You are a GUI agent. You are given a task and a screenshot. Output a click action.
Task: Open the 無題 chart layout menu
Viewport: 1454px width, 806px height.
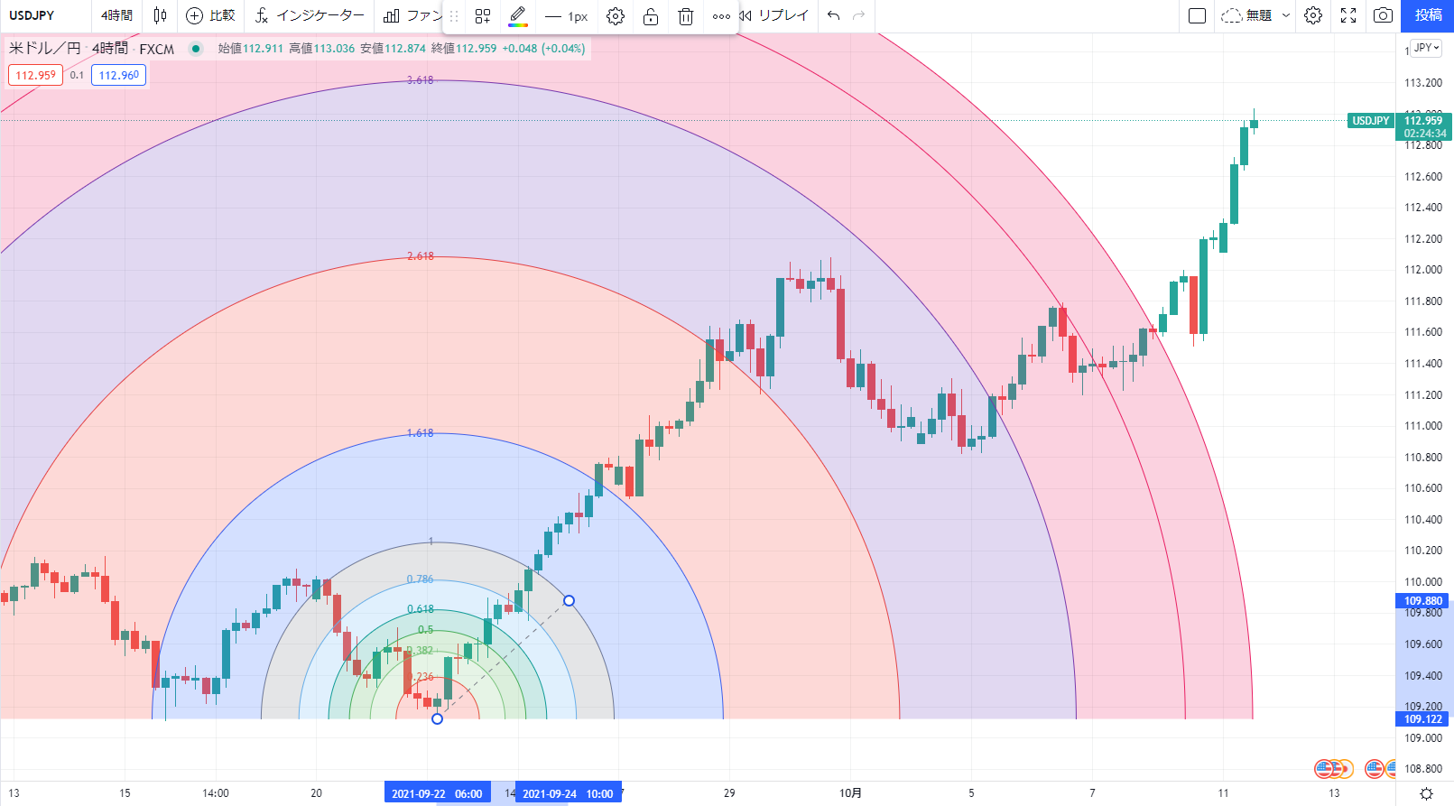click(x=1255, y=15)
